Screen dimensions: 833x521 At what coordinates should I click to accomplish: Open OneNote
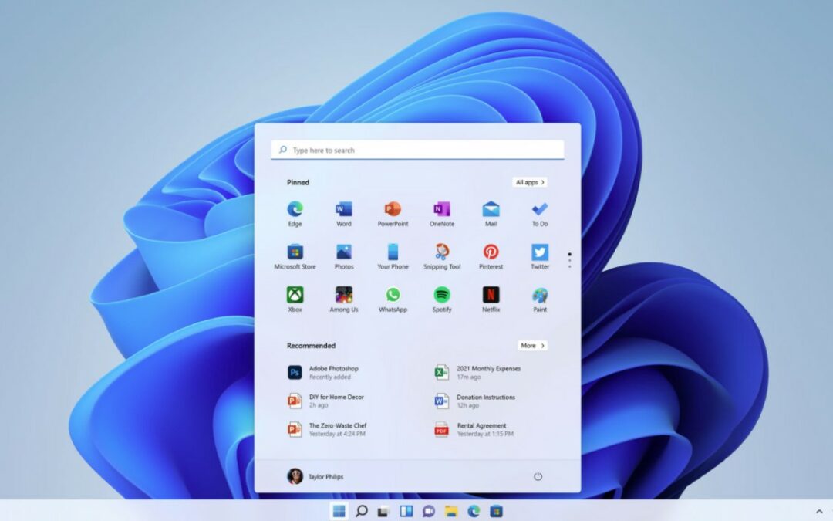[x=441, y=209]
